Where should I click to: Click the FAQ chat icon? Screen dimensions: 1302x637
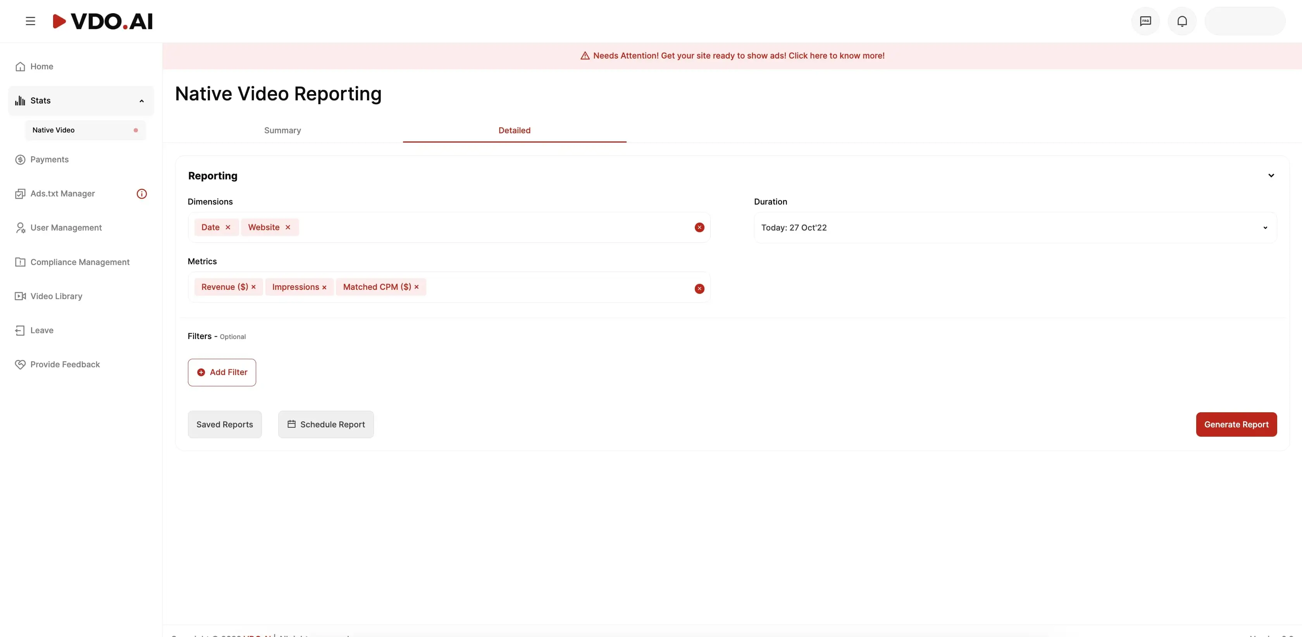[x=1145, y=21]
